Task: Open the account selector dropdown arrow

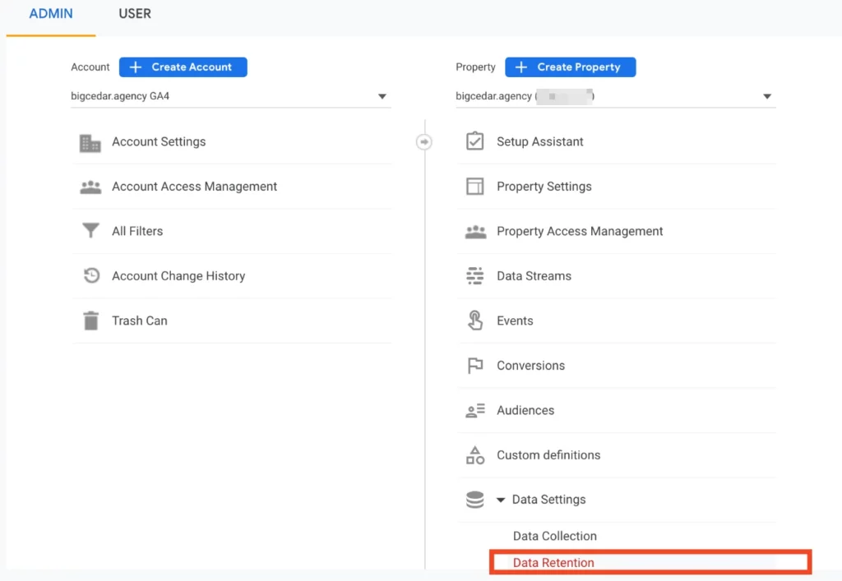Action: tap(382, 97)
